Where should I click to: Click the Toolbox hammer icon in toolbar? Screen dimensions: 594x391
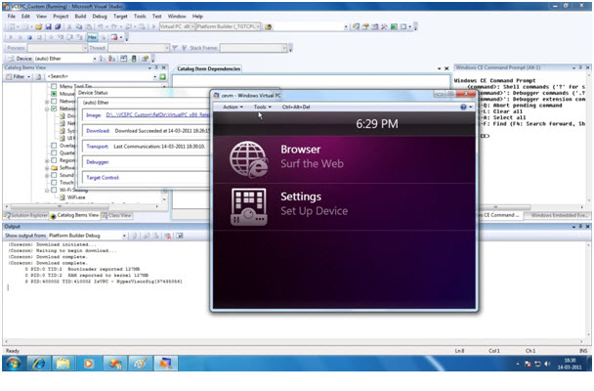tap(384, 27)
